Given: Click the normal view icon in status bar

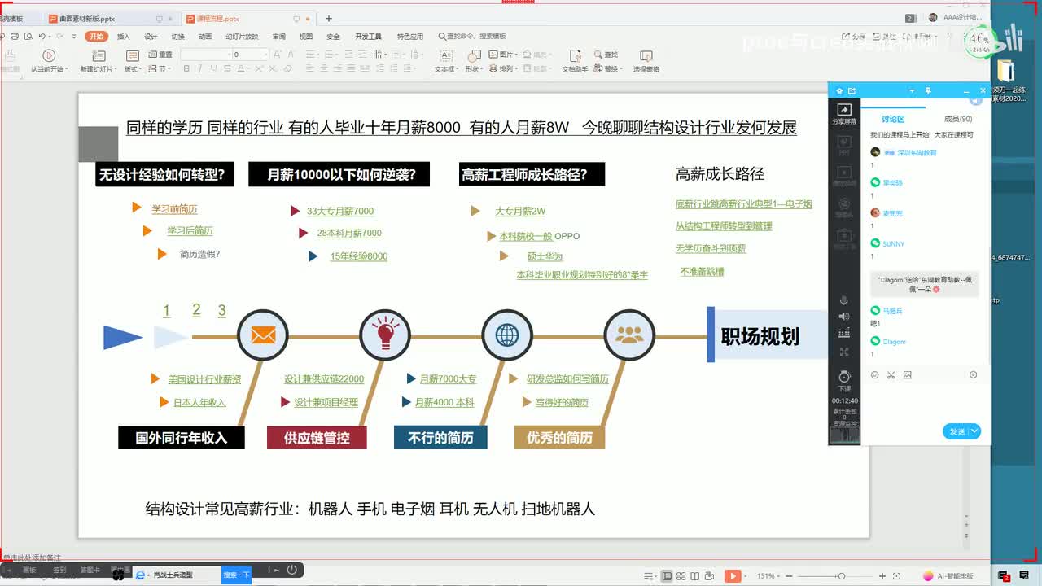Looking at the screenshot, I should [x=667, y=576].
